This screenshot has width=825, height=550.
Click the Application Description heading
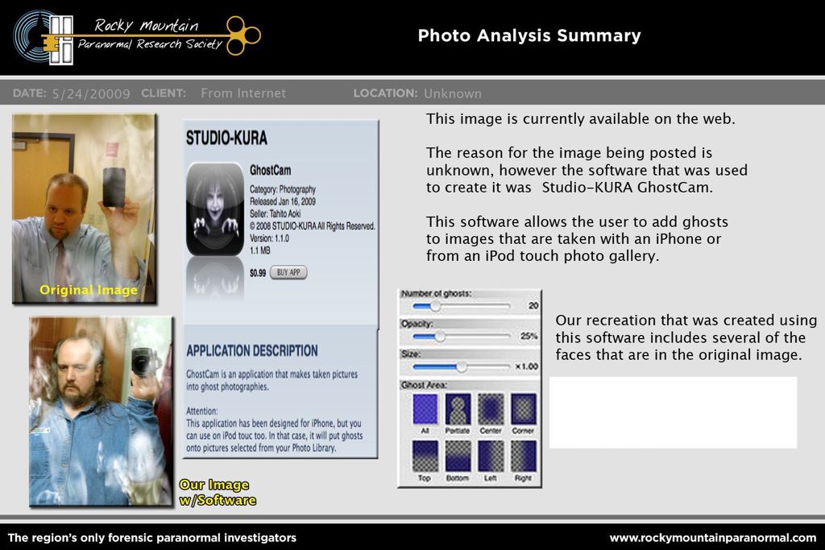pyautogui.click(x=251, y=351)
